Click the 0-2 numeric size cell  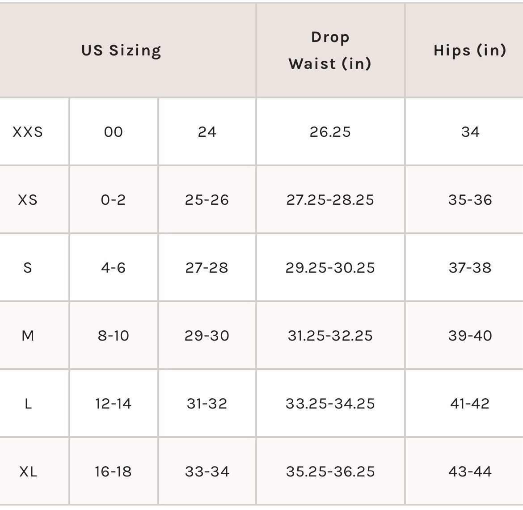click(114, 200)
